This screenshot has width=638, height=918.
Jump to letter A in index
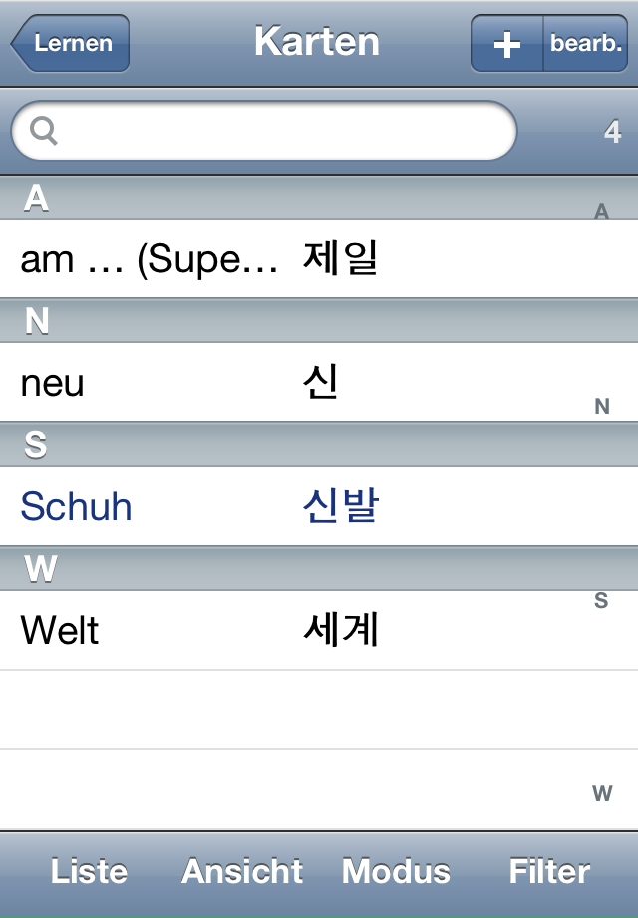pyautogui.click(x=601, y=212)
